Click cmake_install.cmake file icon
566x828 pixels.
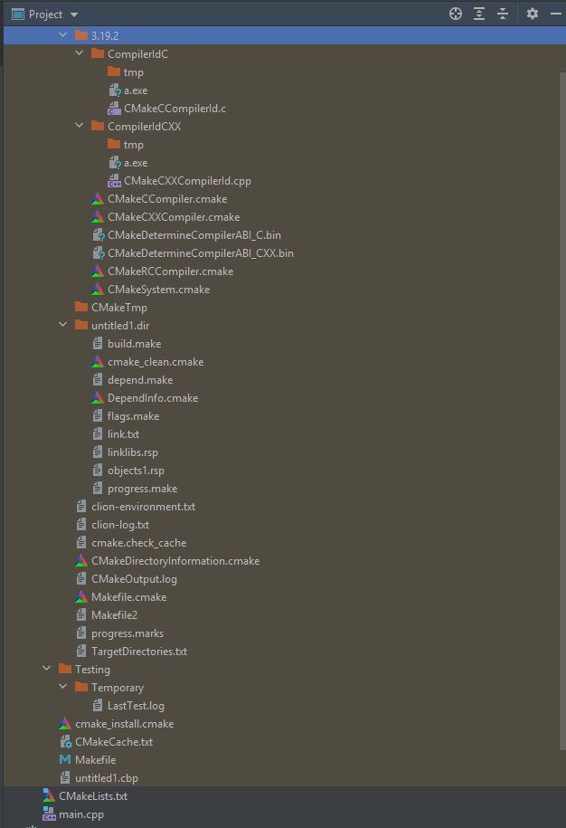[65, 723]
